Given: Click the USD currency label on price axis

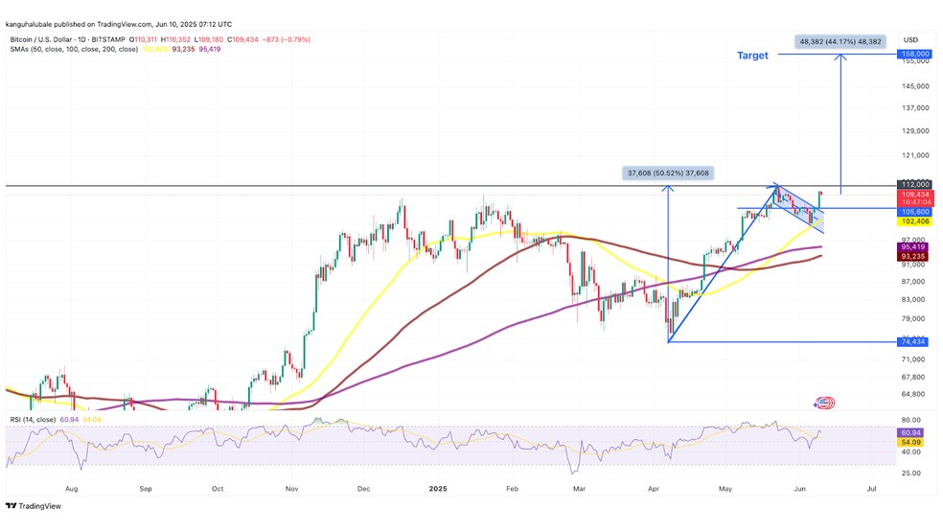Looking at the screenshot, I should [x=910, y=39].
